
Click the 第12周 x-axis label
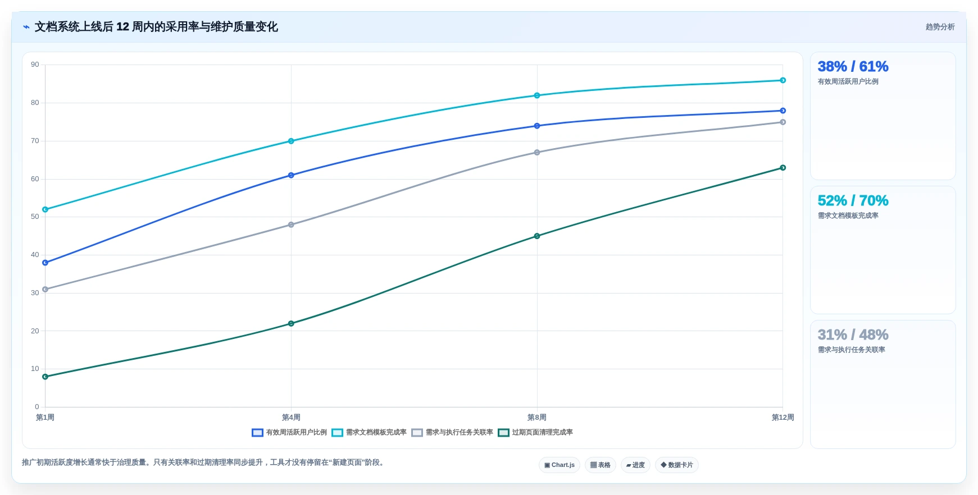[x=783, y=418]
